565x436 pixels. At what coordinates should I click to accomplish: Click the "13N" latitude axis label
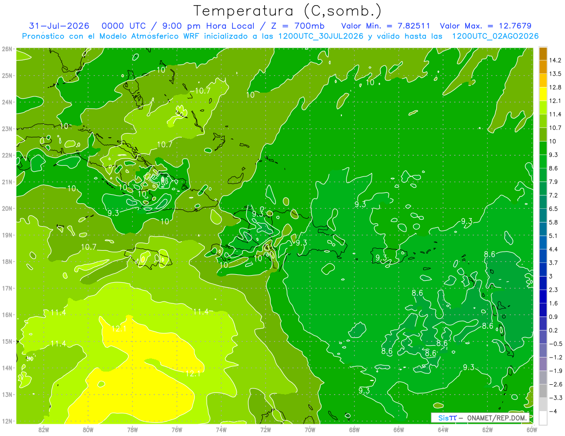(7, 395)
